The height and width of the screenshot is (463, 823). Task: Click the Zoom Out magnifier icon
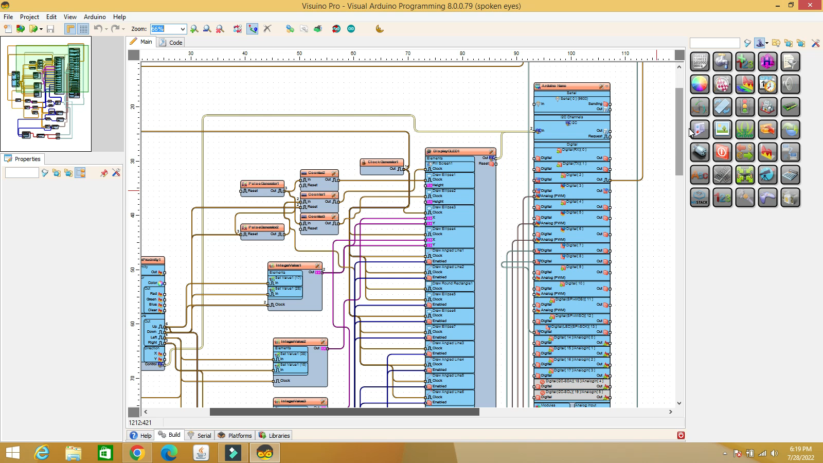pos(207,29)
